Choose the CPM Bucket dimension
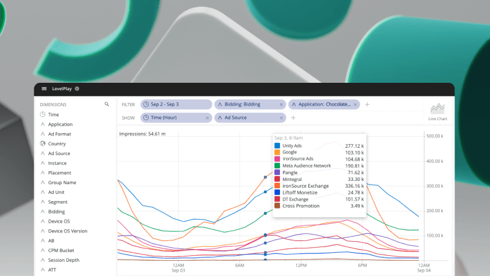 coord(62,250)
